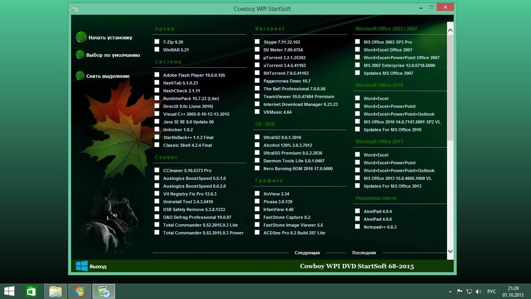Viewport: 531px width, 299px height.
Task: Click the scrollbar up arrow
Action: tap(451, 30)
